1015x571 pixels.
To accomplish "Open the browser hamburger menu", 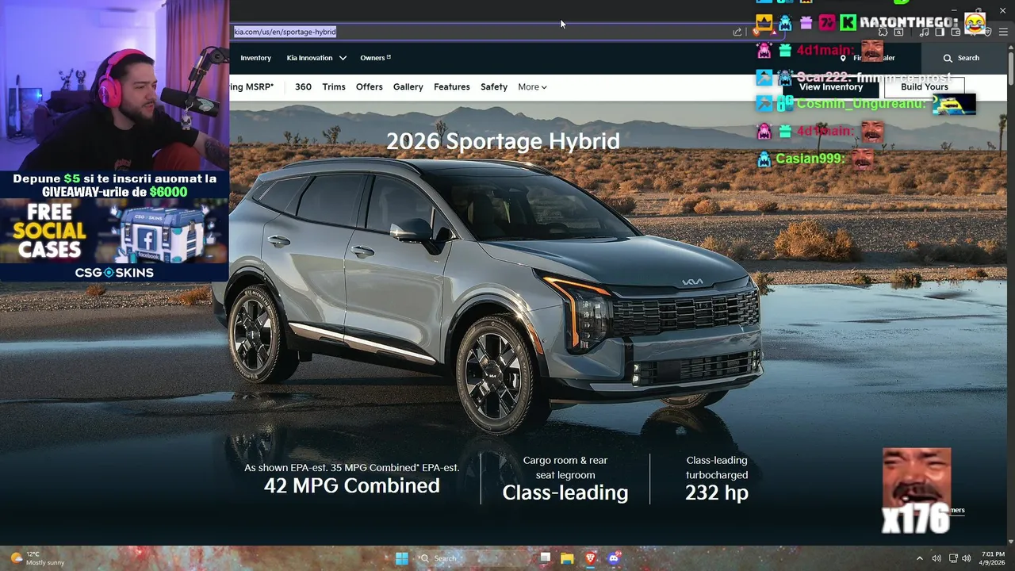I will [1003, 32].
